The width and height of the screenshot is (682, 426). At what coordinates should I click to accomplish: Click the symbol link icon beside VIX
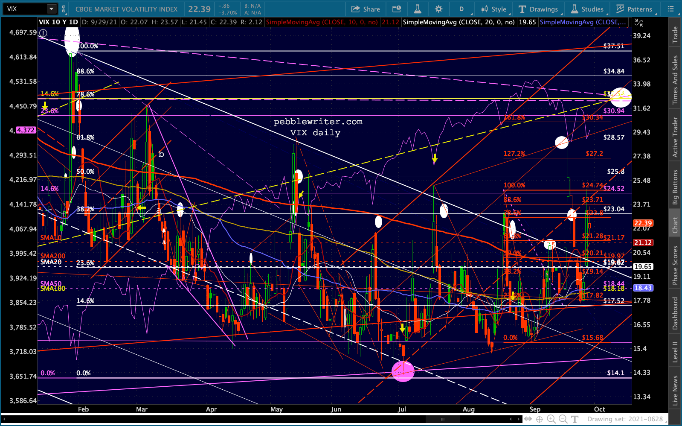[x=64, y=9]
